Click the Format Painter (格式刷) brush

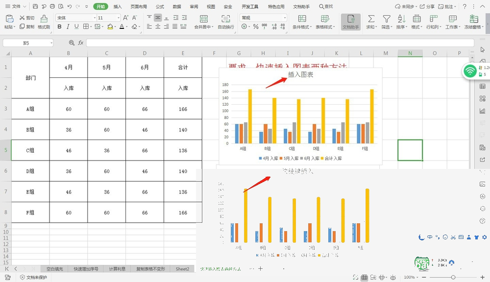click(44, 22)
